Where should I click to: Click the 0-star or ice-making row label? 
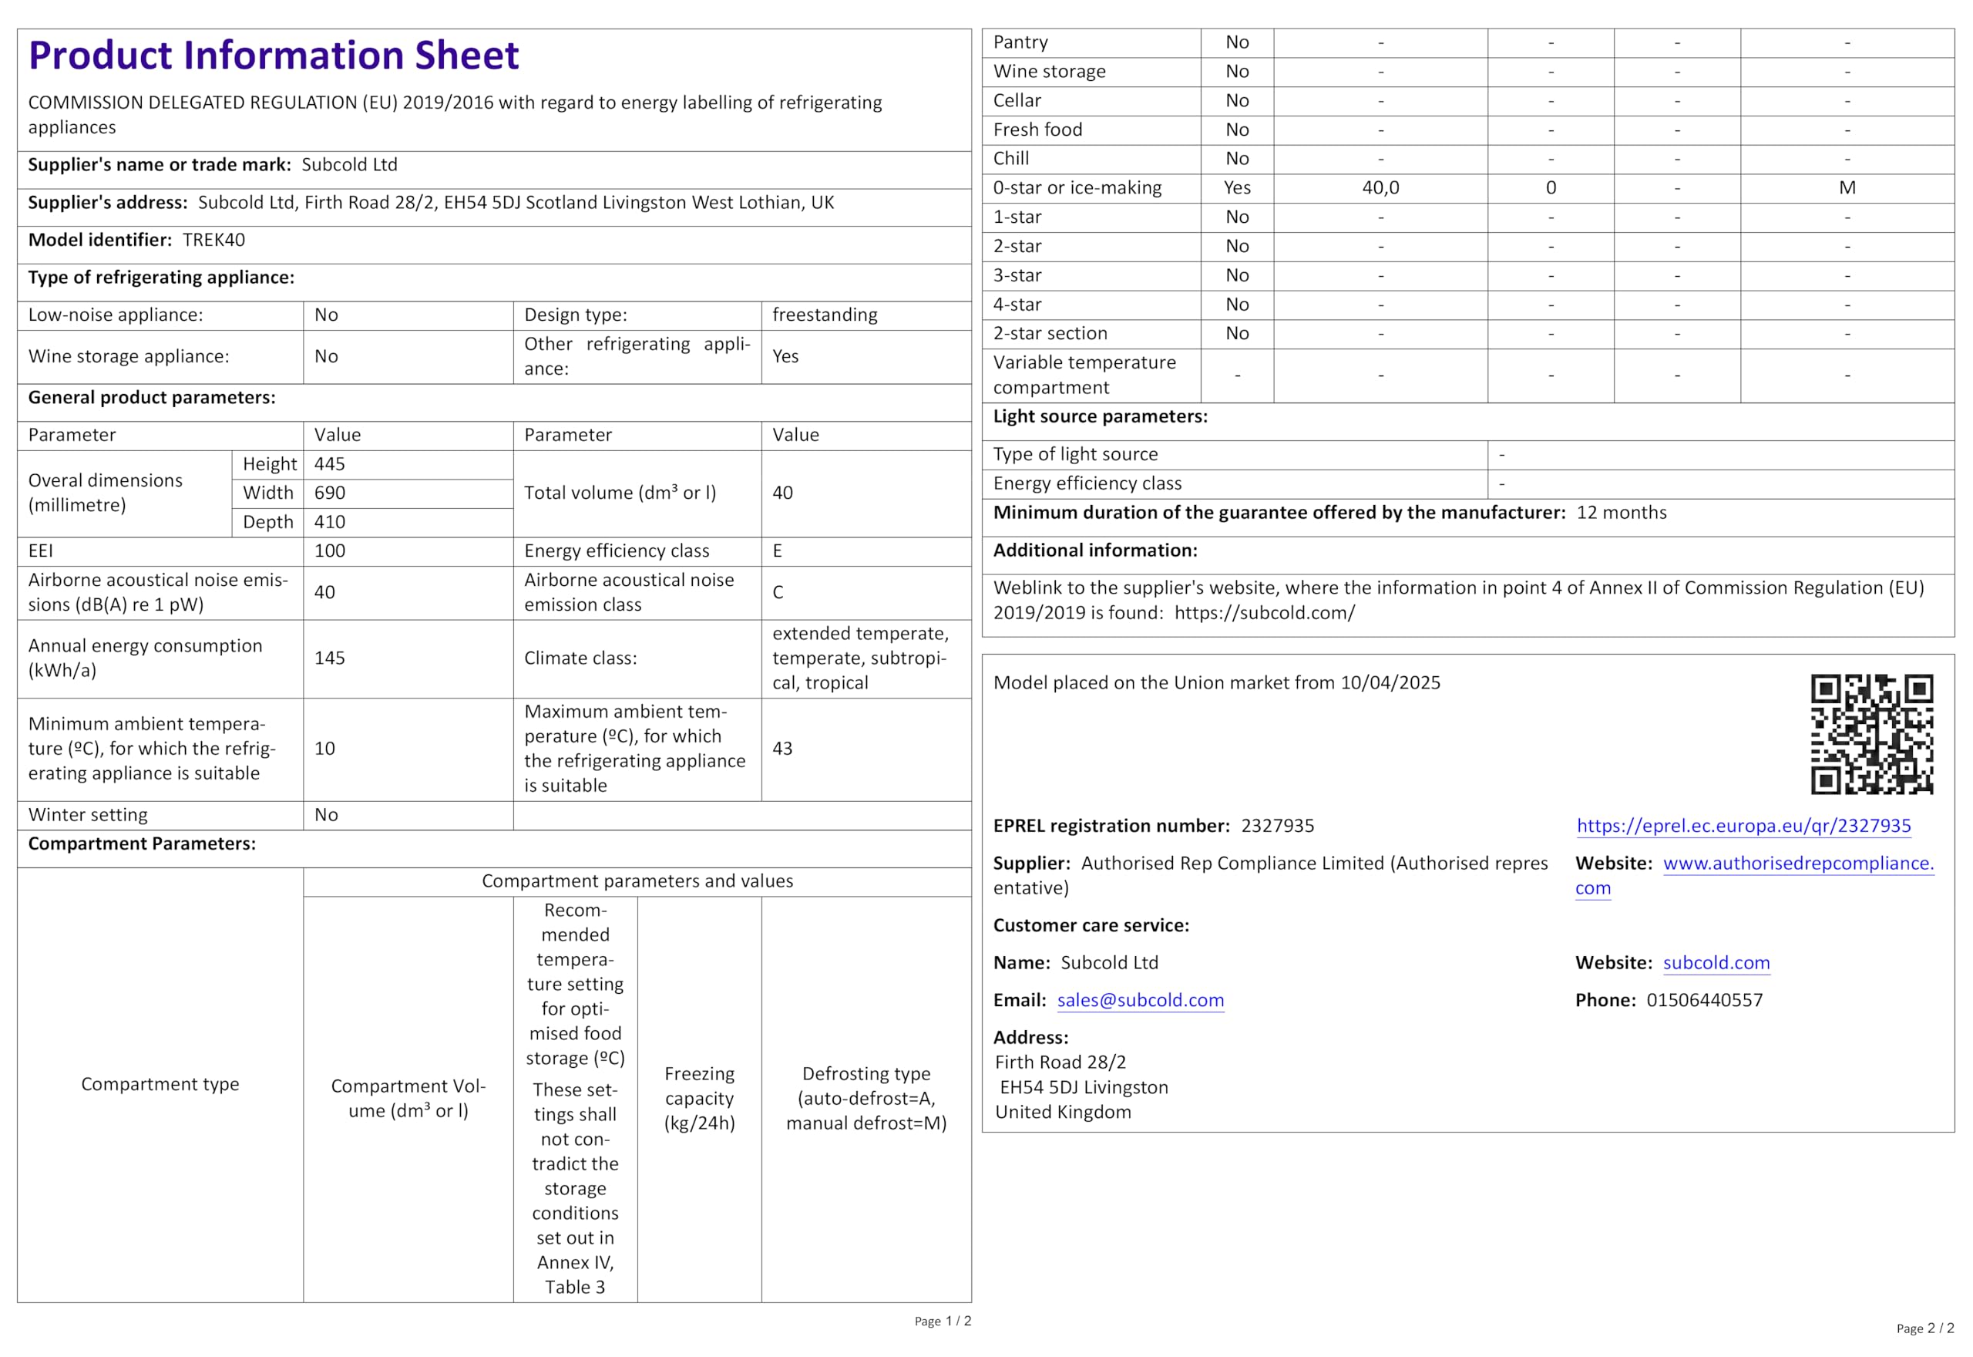(1077, 188)
